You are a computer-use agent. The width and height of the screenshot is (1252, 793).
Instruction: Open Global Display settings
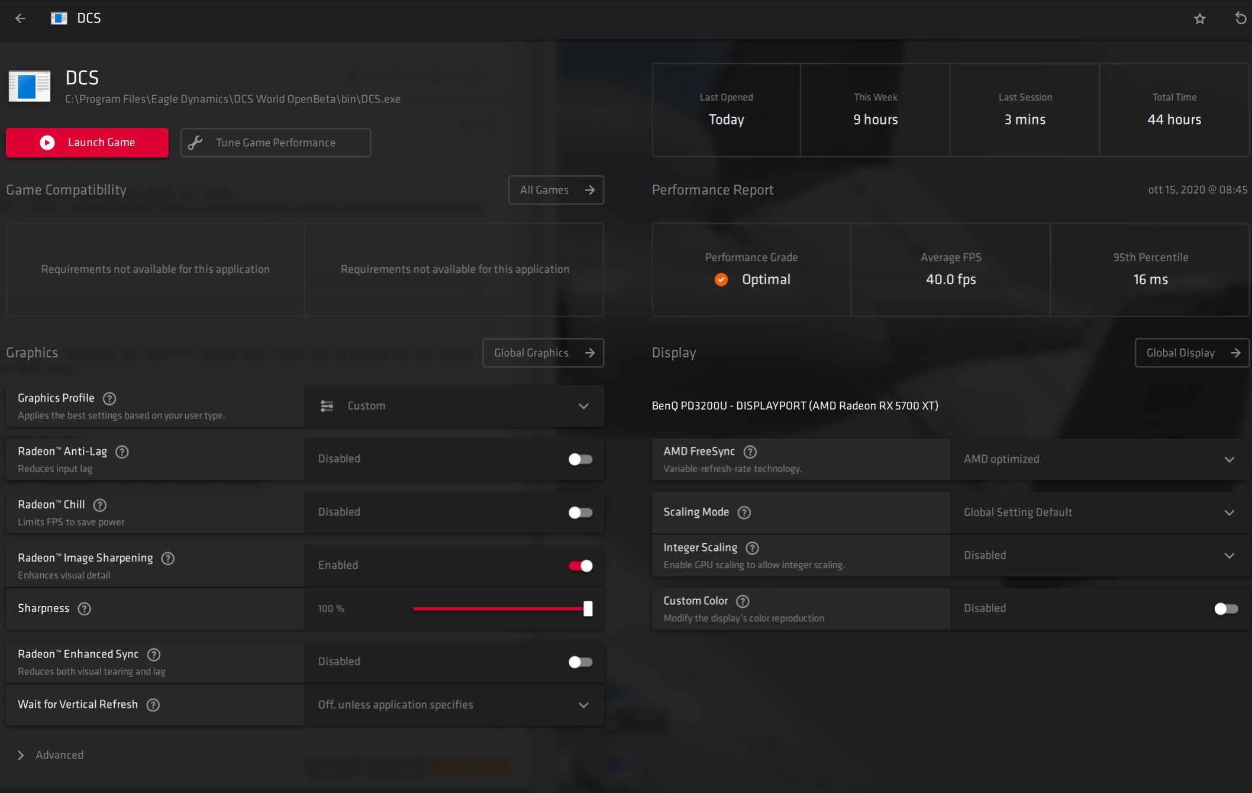(1192, 353)
